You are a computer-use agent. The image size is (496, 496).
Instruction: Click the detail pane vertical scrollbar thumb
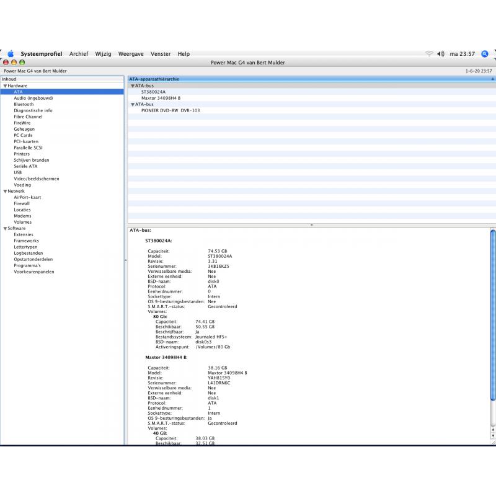click(x=493, y=315)
